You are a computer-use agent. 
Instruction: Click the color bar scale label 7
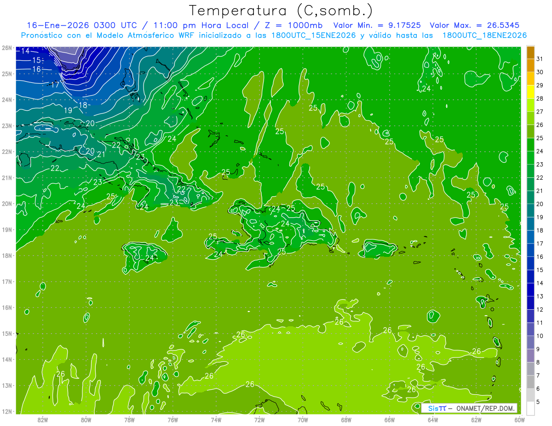point(538,375)
